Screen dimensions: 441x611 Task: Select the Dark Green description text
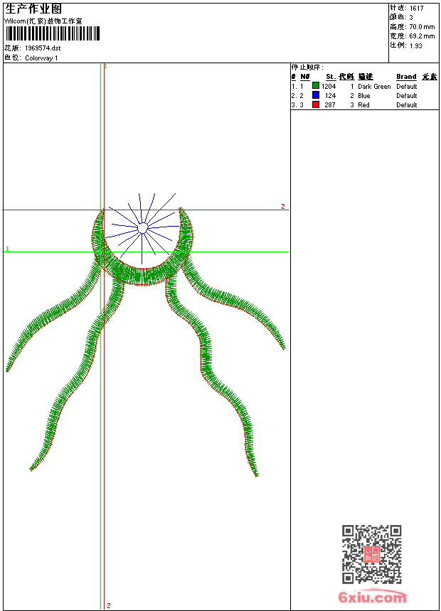click(x=374, y=87)
